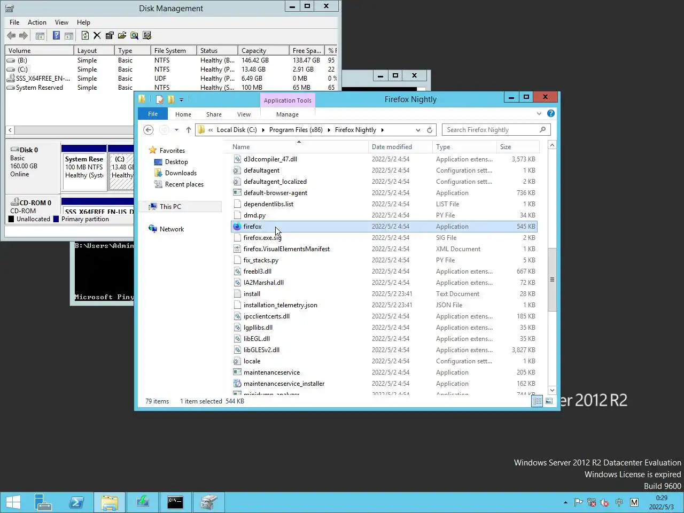Click Properties icon in Explorer quick access toolbar
Screen dimensions: 684x513
[159, 99]
